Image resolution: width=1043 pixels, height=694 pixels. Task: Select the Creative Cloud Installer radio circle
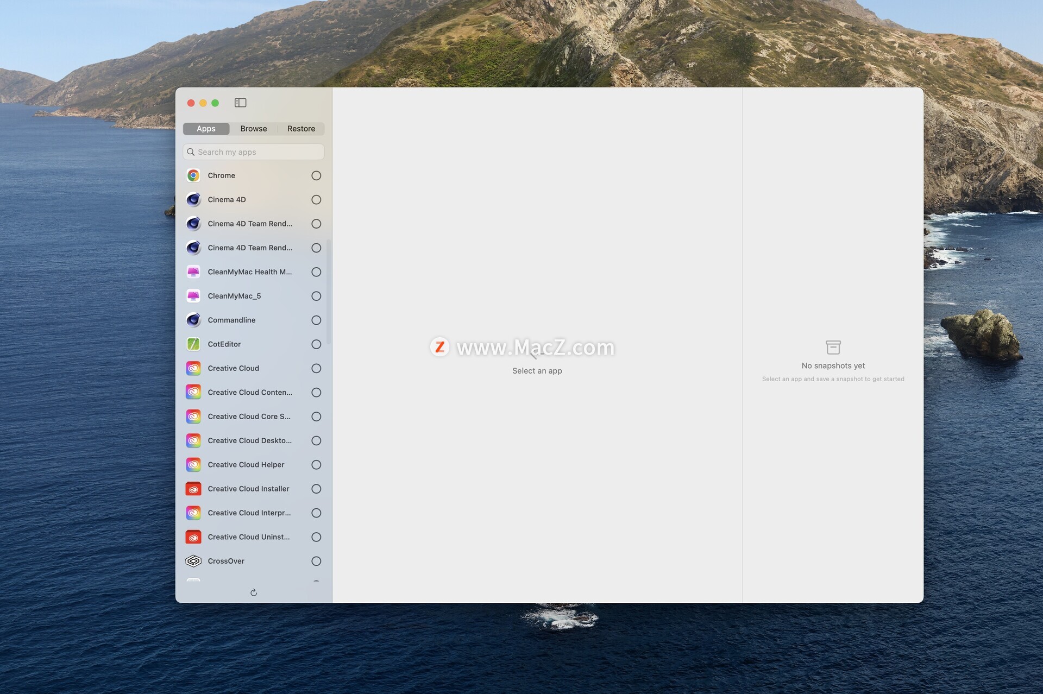pos(316,489)
